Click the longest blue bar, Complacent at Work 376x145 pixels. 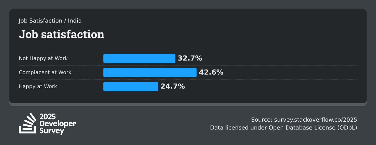tap(150, 72)
